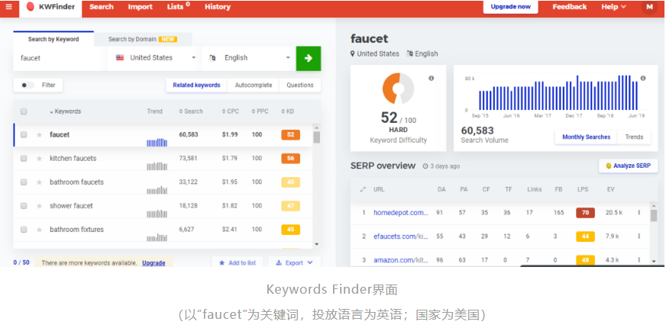Open the Help dropdown menu

tap(613, 7)
